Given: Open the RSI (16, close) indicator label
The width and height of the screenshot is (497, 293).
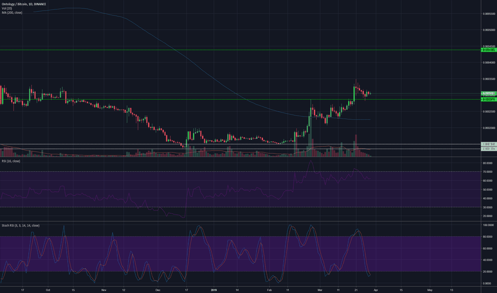Looking at the screenshot, I should [11, 161].
